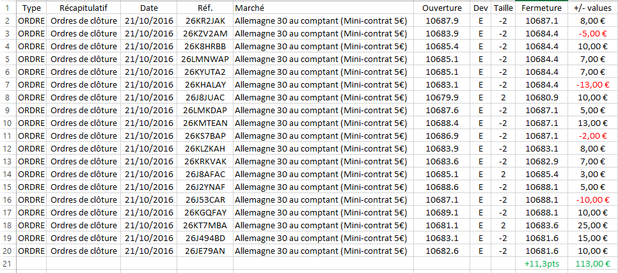Click the +/- values header cell

(592, 8)
